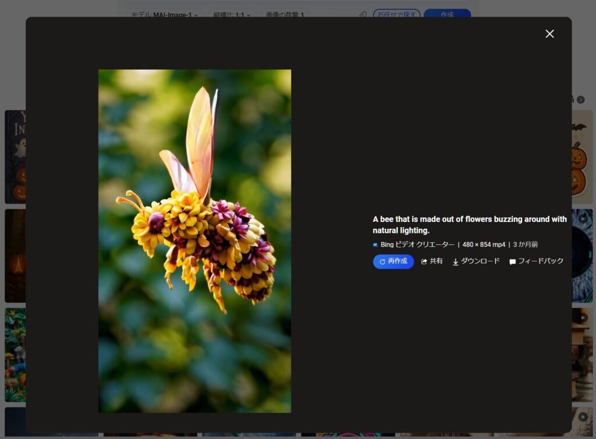Click the 再作成 (recreate) button
The image size is (596, 439).
(393, 261)
